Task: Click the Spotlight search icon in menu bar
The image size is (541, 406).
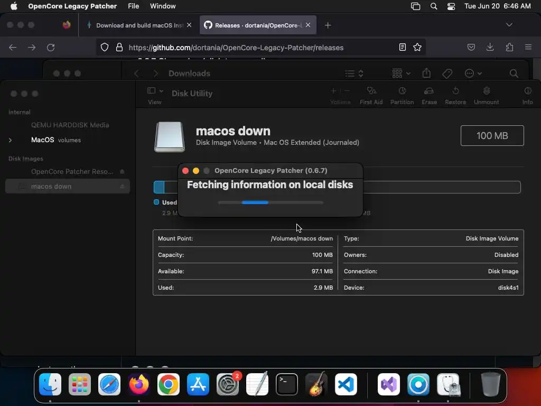Action: (434, 6)
